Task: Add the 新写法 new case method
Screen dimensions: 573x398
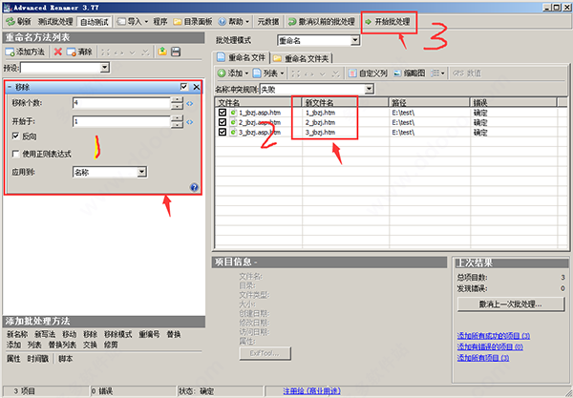Action: point(45,334)
